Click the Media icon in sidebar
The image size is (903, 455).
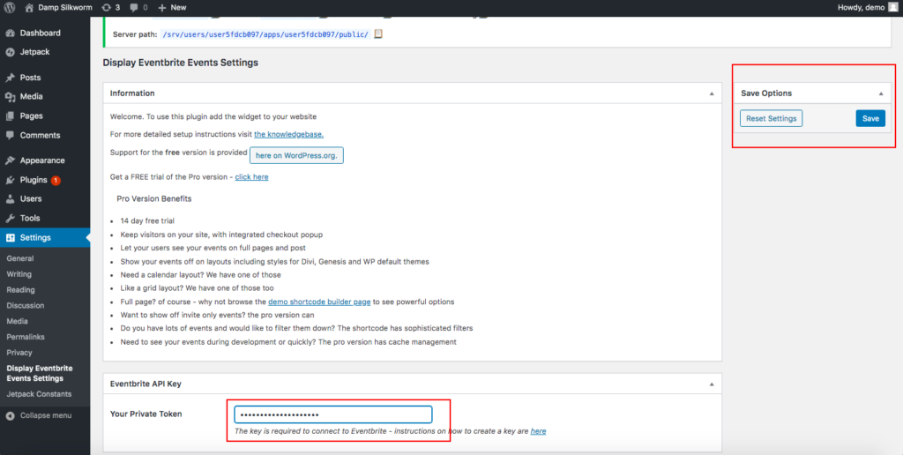(x=10, y=97)
